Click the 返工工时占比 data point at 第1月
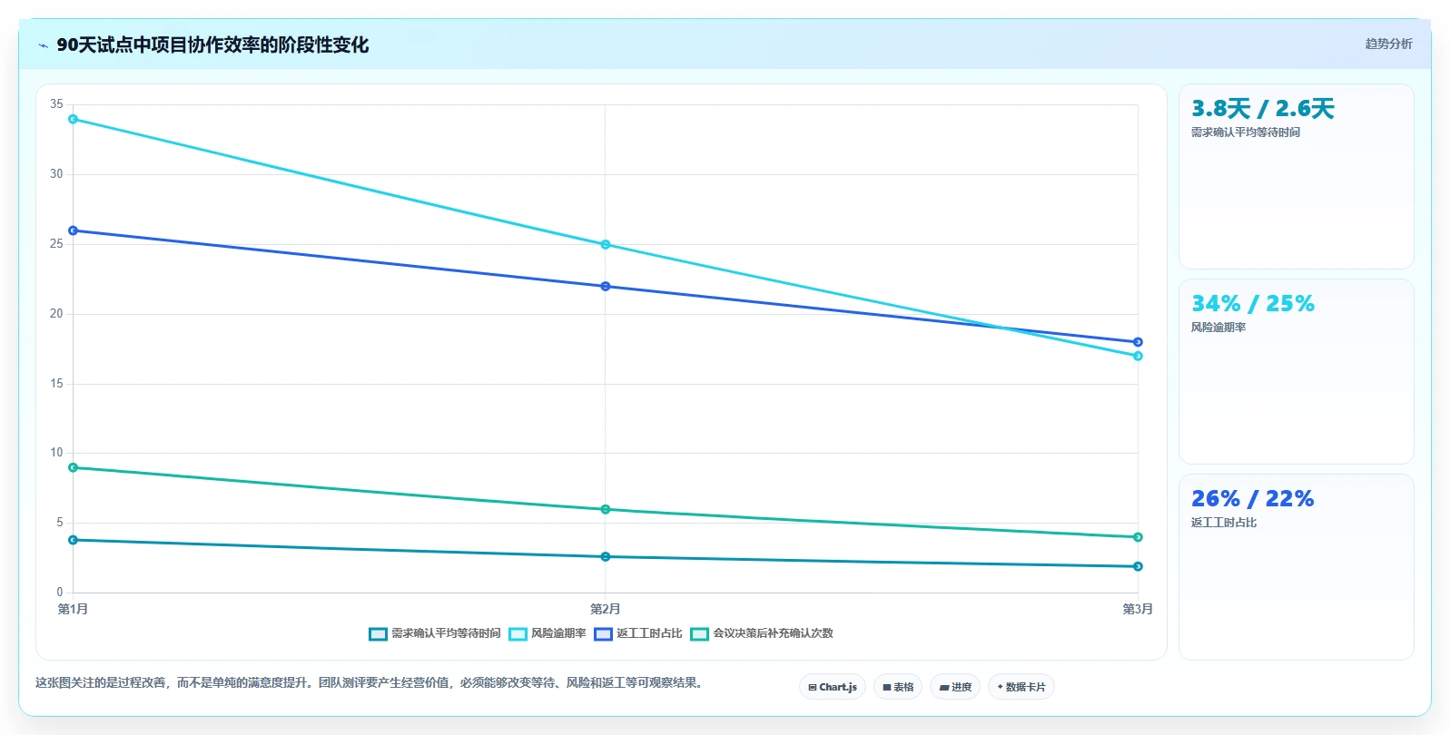The width and height of the screenshot is (1450, 735). pyautogui.click(x=74, y=230)
